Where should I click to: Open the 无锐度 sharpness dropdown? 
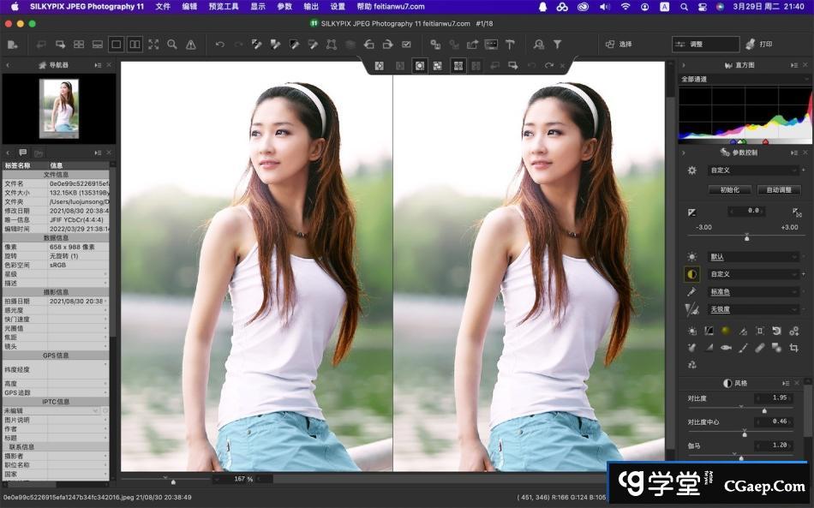point(753,309)
